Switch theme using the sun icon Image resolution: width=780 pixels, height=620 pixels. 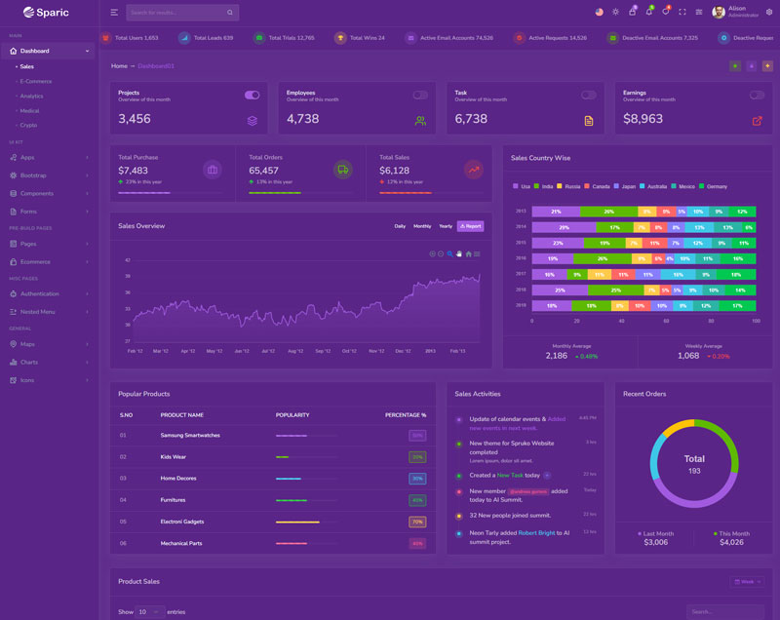point(615,12)
